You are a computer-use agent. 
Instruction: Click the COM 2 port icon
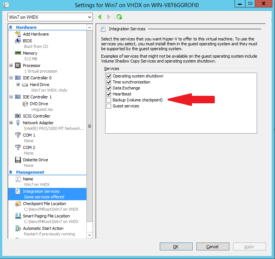coord(18,147)
